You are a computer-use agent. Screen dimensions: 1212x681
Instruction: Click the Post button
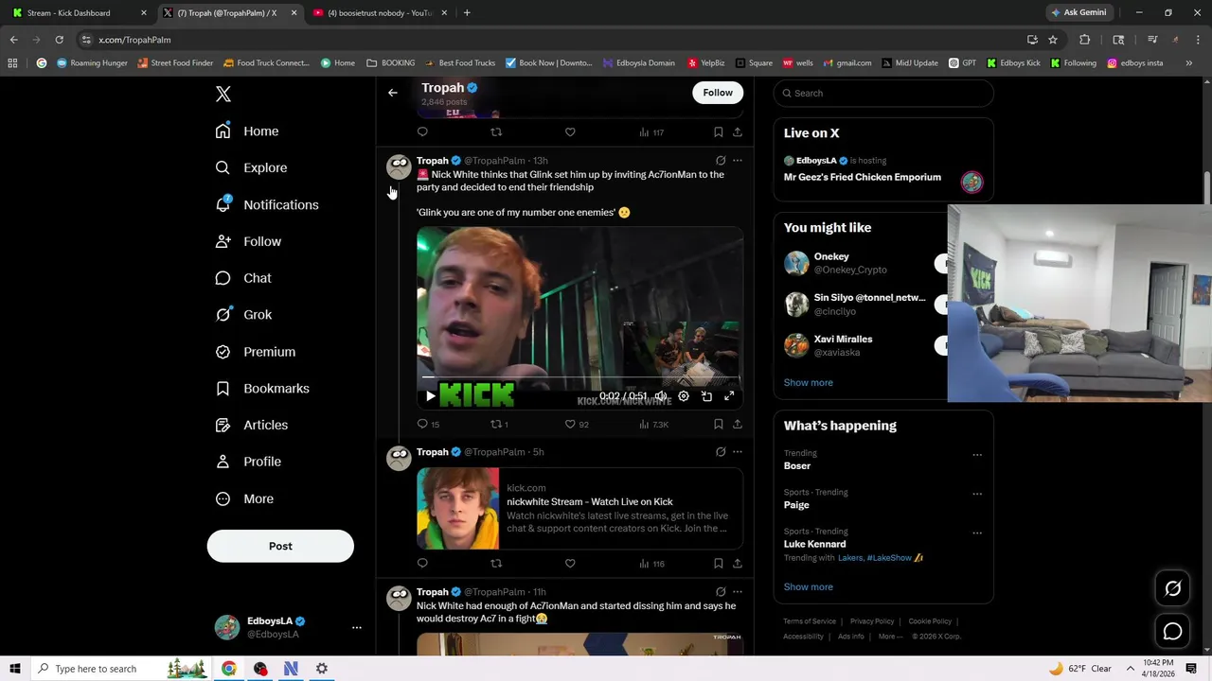pos(280,546)
